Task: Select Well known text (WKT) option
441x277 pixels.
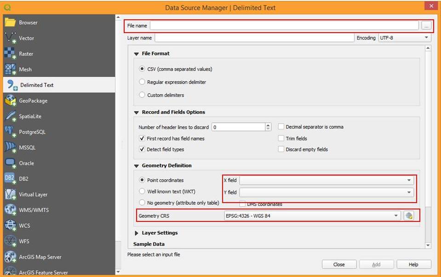Action: tap(142, 191)
